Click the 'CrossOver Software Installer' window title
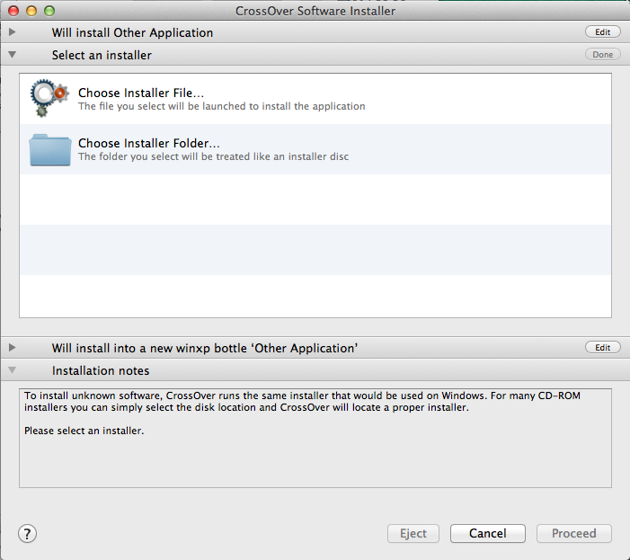 [x=315, y=11]
